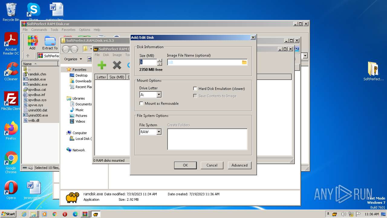Open the Google Chrome desktop icon
This screenshot has height=218, width=387.
point(11,162)
